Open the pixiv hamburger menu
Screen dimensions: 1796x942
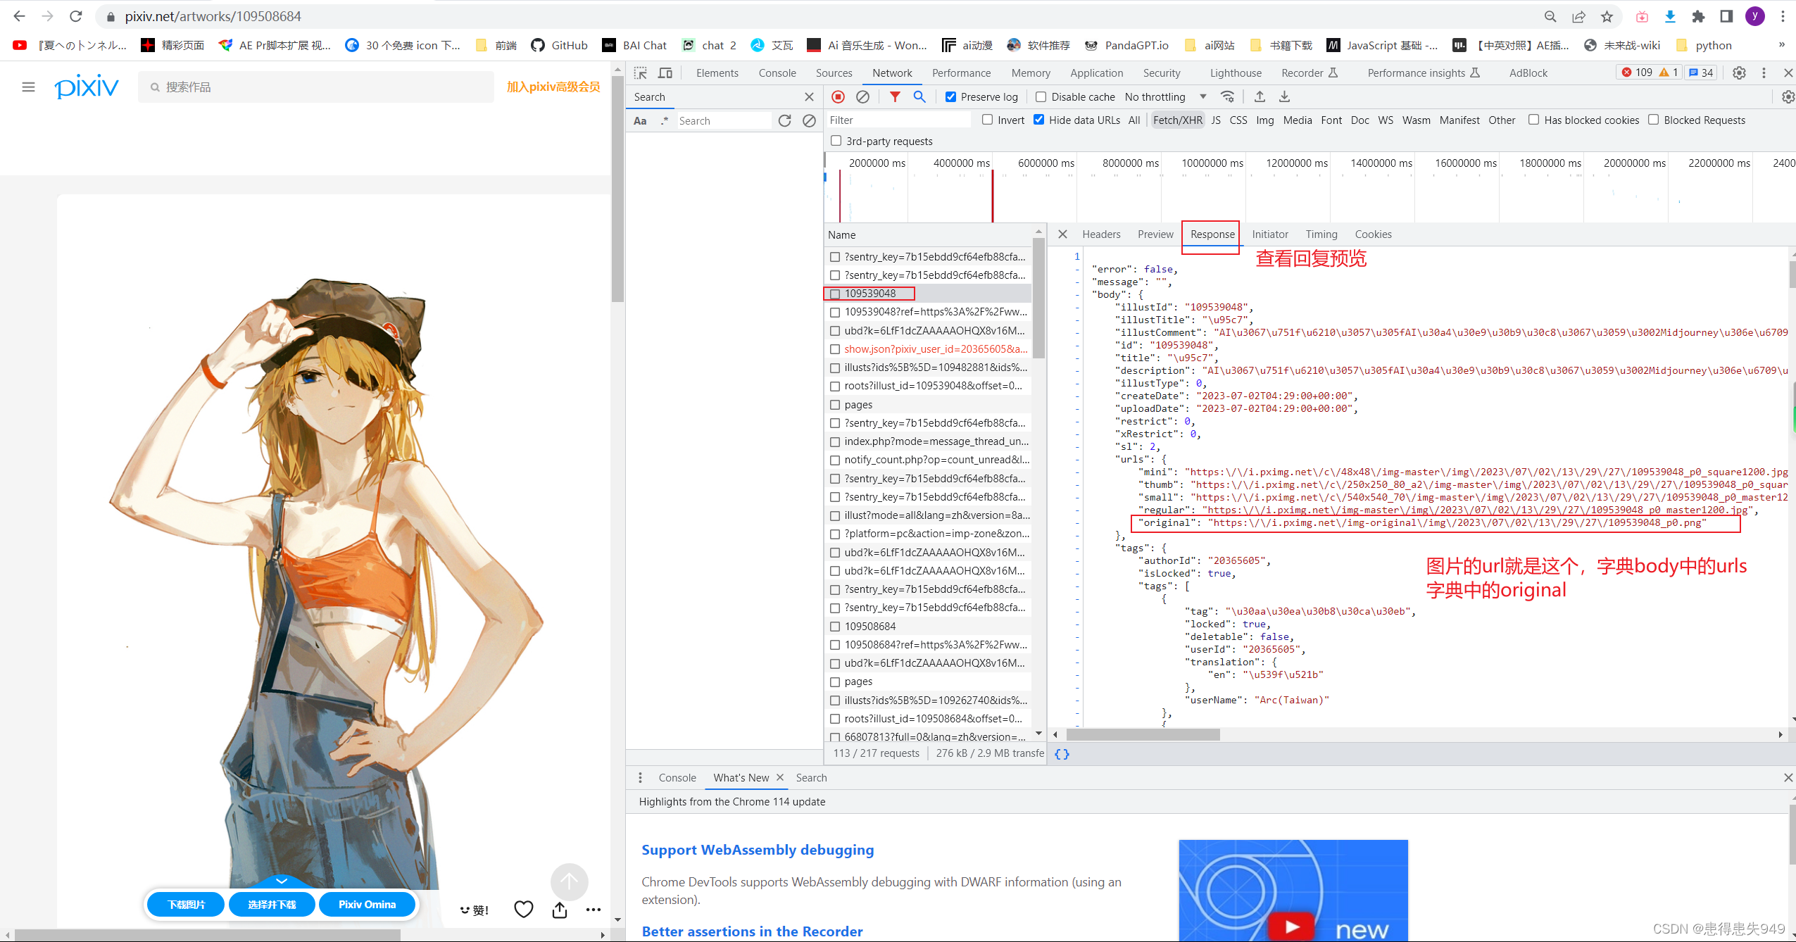[28, 87]
